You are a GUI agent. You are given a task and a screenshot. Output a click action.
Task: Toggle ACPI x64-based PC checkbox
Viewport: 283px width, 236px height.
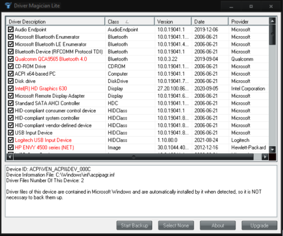11,73
